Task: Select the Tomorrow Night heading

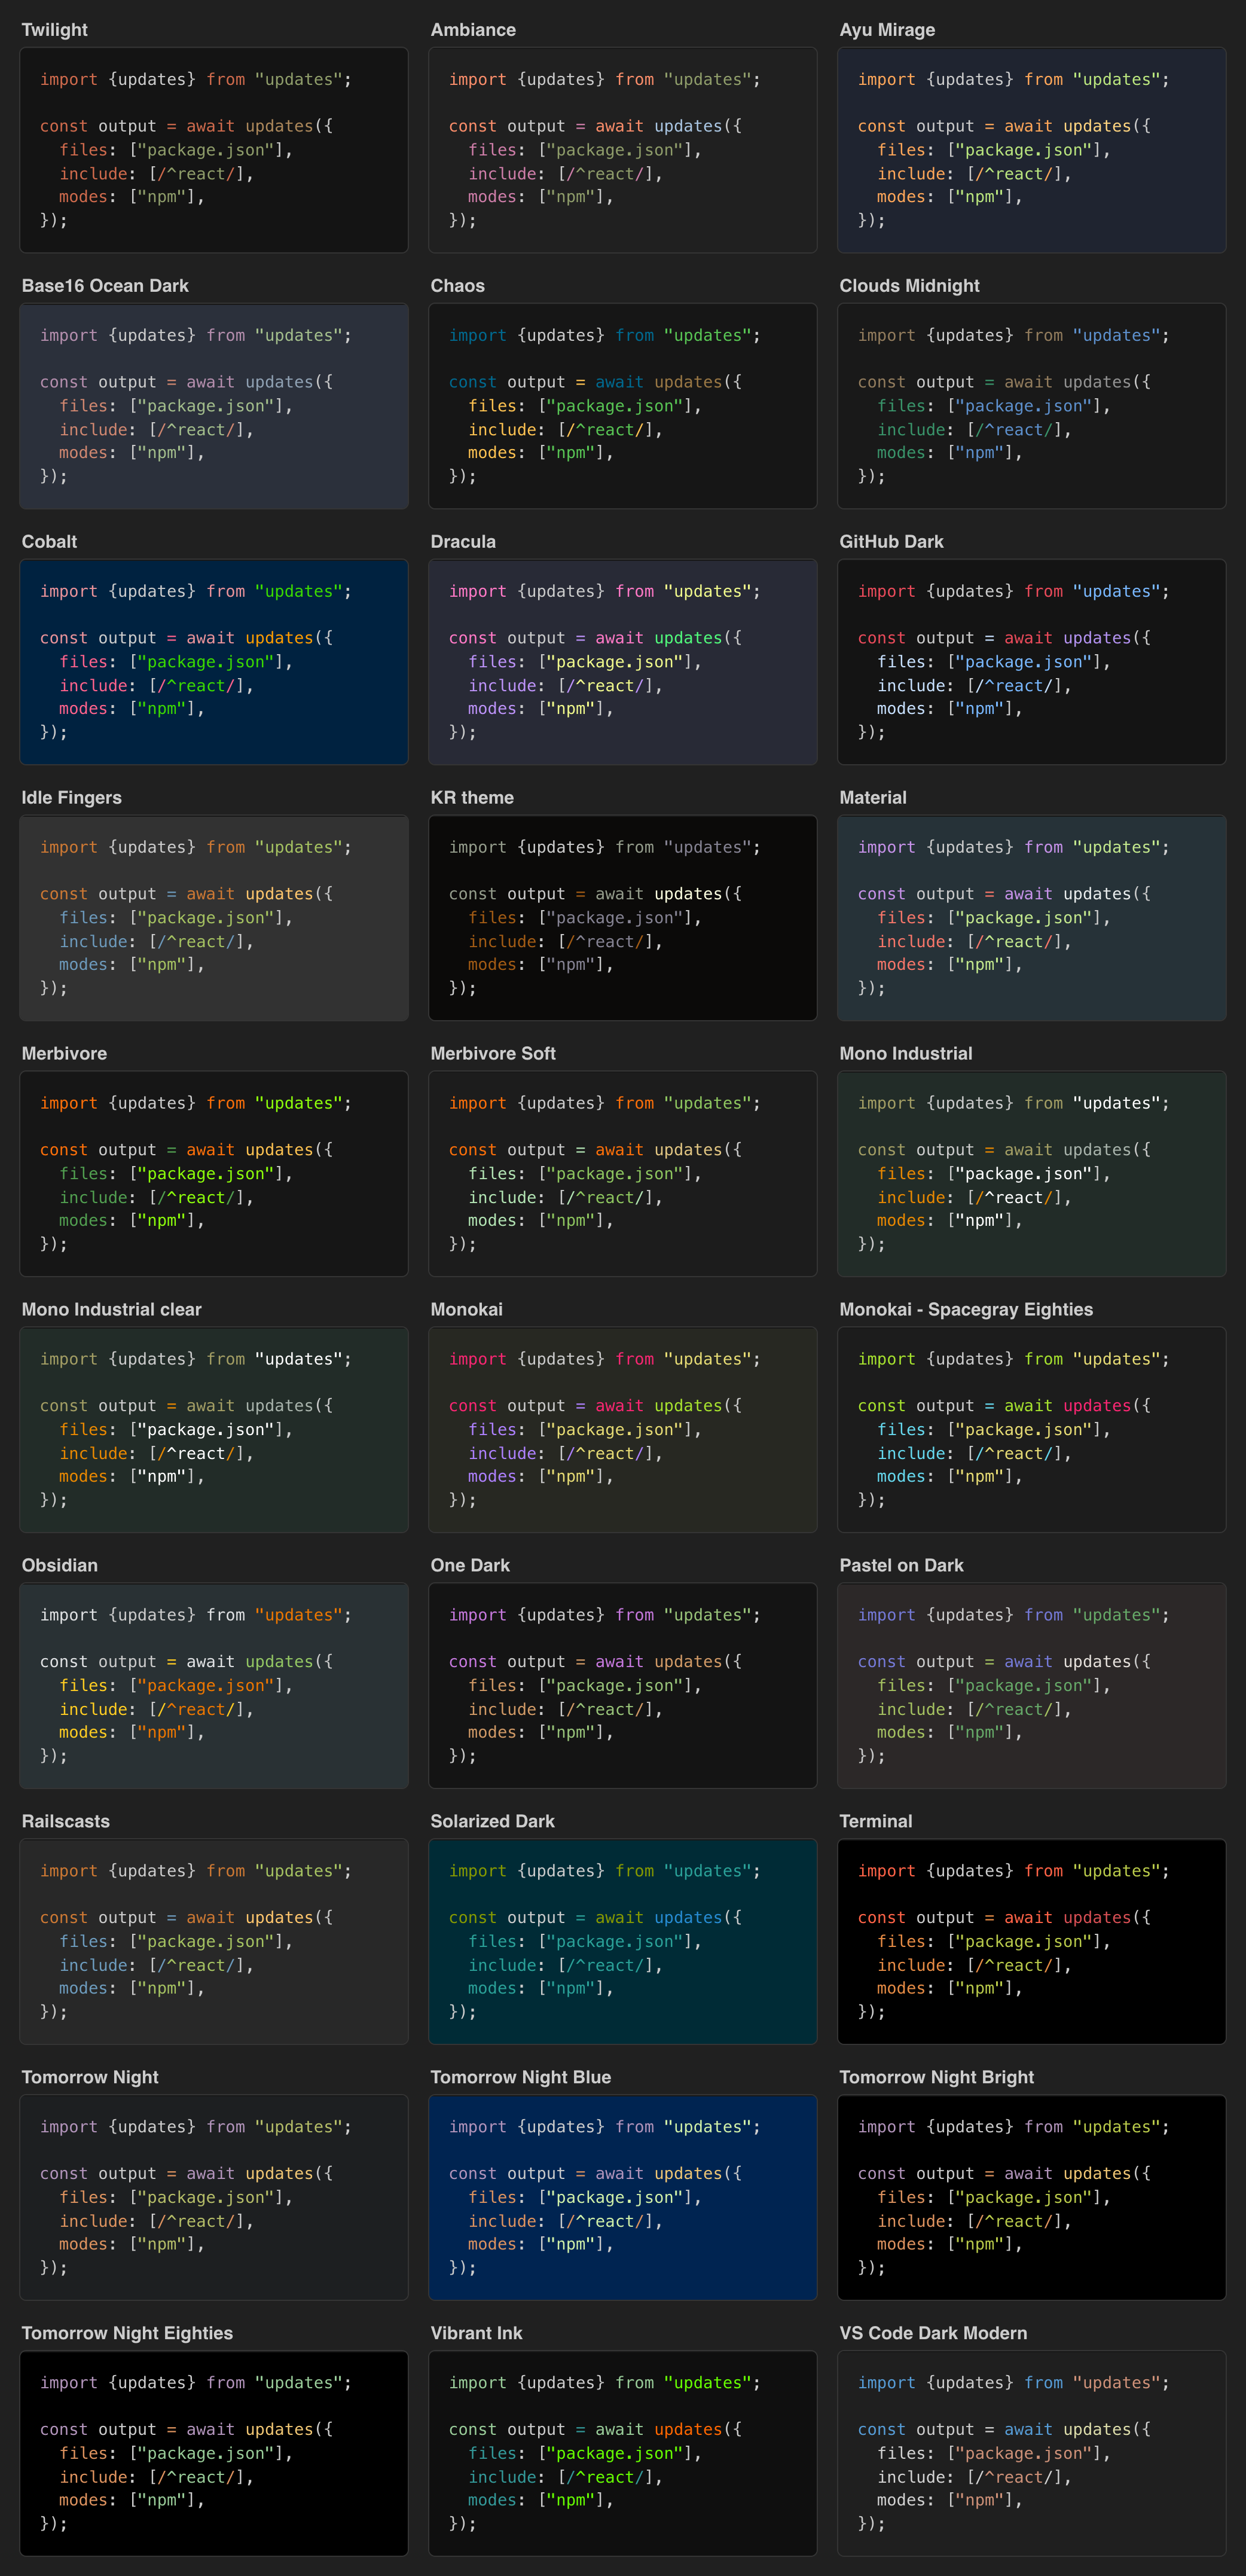Action: (90, 2078)
